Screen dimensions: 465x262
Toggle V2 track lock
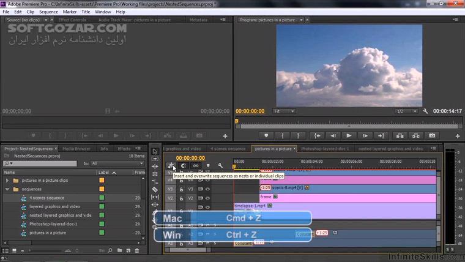[181, 198]
